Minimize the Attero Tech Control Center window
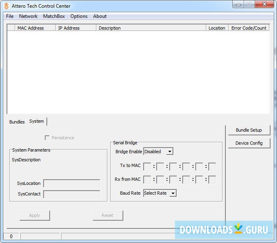Viewport: 277px width, 243px height. [238, 4]
